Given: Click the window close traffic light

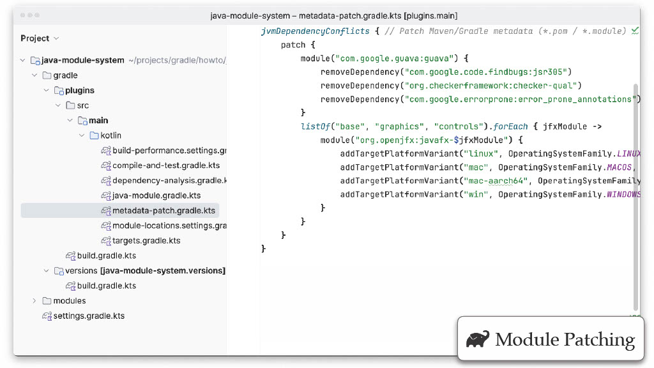Looking at the screenshot, I should click(x=22, y=15).
